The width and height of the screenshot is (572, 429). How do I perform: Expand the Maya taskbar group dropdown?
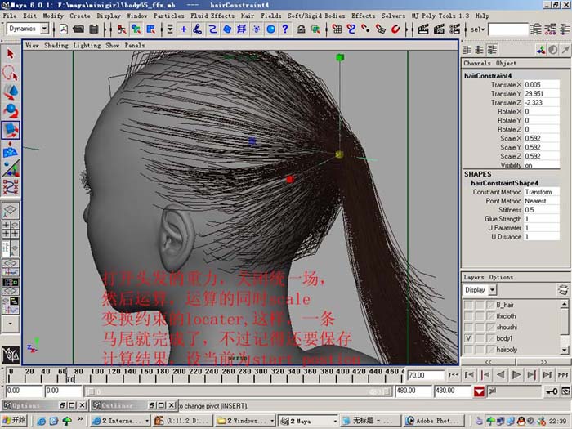(x=335, y=421)
